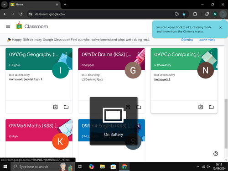The height and width of the screenshot is (171, 228).
Task: Click teacher avatar G on Drama card
Action: [133, 70]
